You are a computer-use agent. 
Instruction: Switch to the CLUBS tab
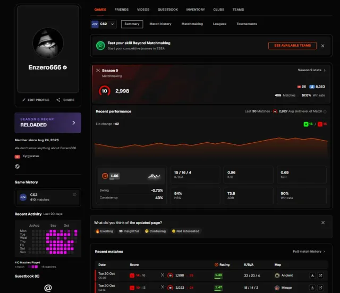pyautogui.click(x=218, y=10)
